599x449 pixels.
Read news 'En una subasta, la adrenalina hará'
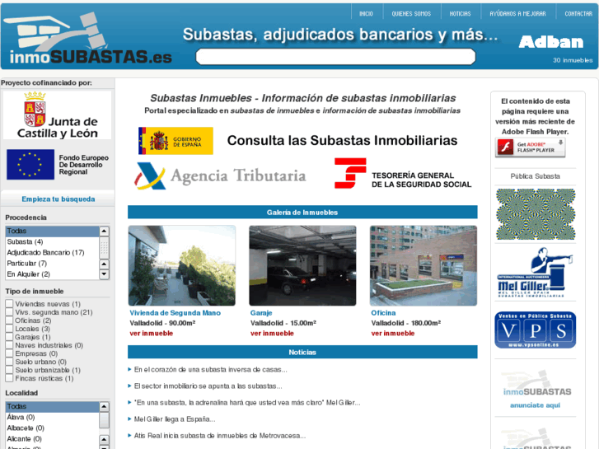[x=247, y=403]
